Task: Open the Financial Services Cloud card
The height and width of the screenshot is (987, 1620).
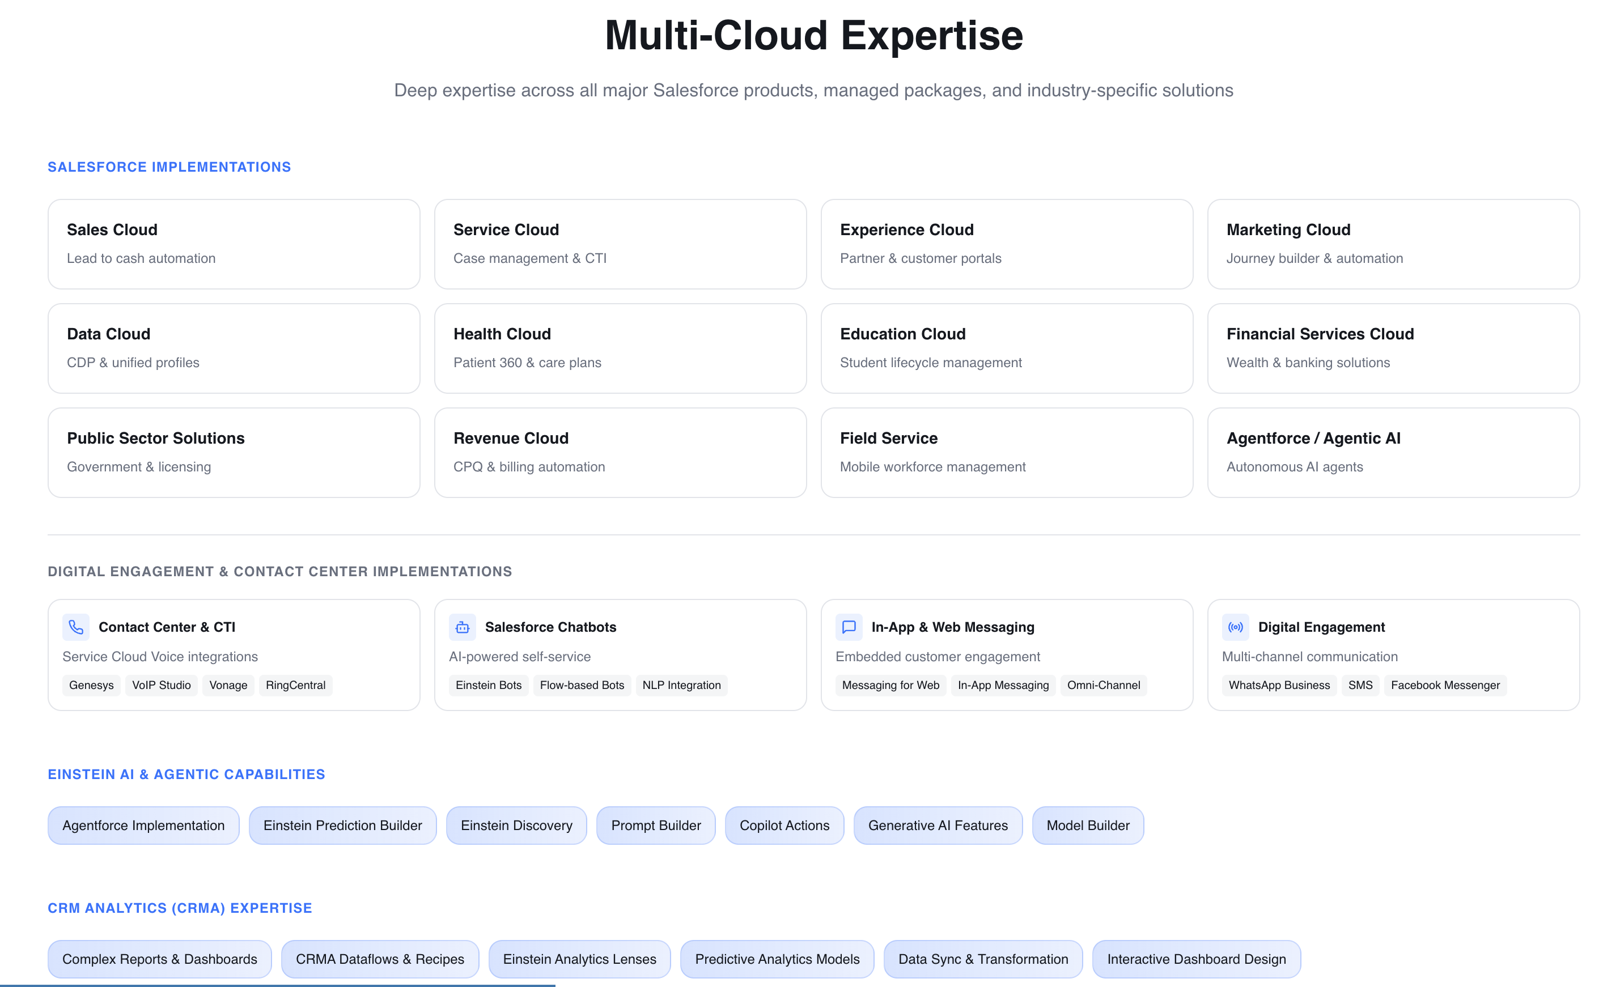Action: tap(1393, 348)
